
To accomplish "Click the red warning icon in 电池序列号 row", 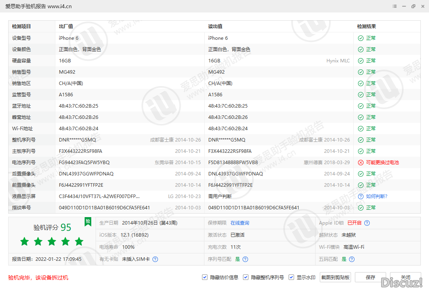I will pyautogui.click(x=361, y=163).
